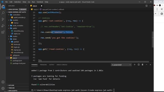This screenshot has height=92, width=164.
Task: Click the browser window's three-dot menu
Action: pos(157,9)
